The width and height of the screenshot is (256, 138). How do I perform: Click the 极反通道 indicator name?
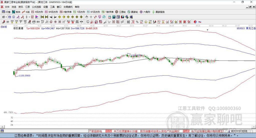tap(18, 28)
